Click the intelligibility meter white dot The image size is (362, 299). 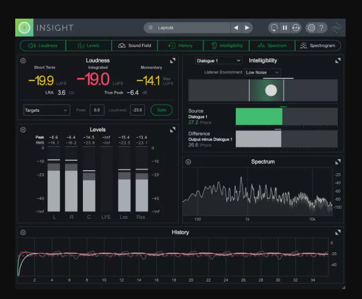tap(271, 90)
